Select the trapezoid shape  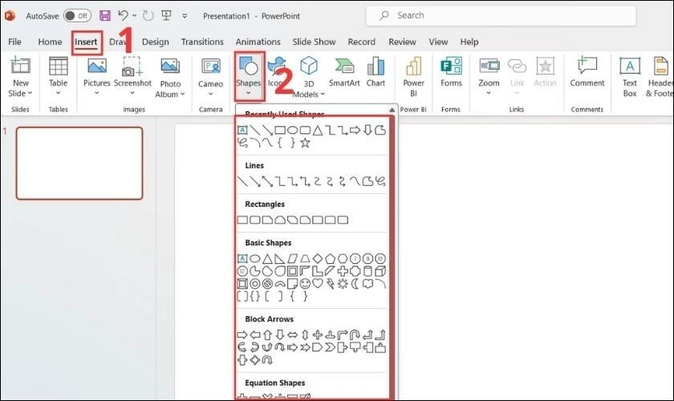tap(305, 258)
